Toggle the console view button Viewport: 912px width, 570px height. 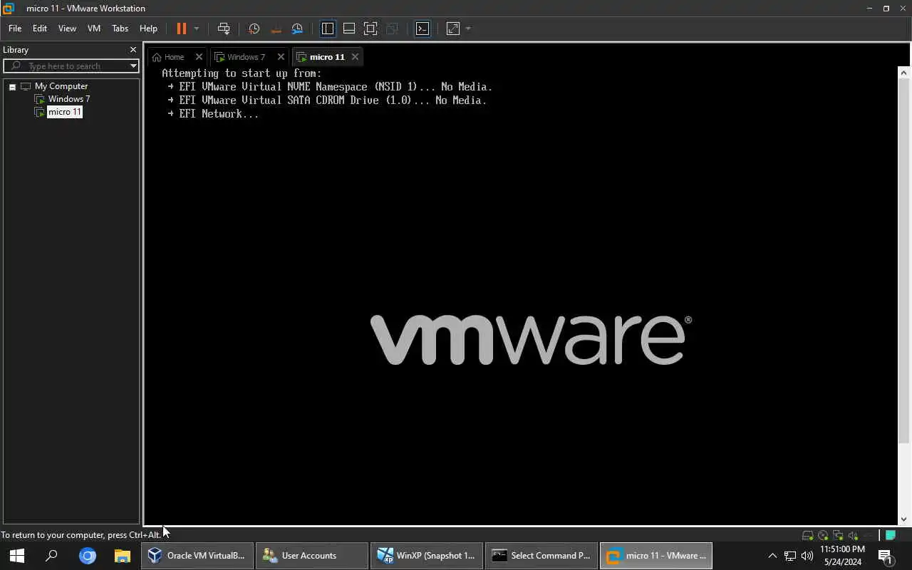click(423, 28)
